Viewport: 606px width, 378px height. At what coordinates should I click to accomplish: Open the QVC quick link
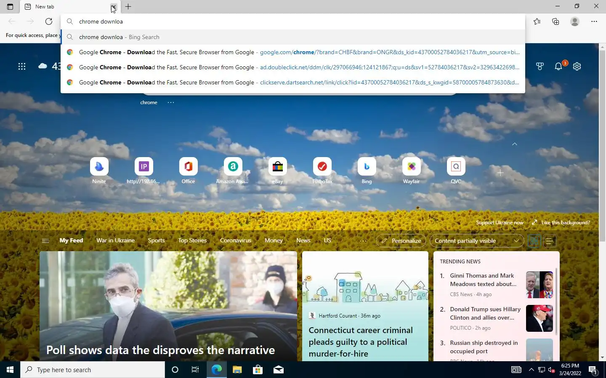pyautogui.click(x=456, y=171)
